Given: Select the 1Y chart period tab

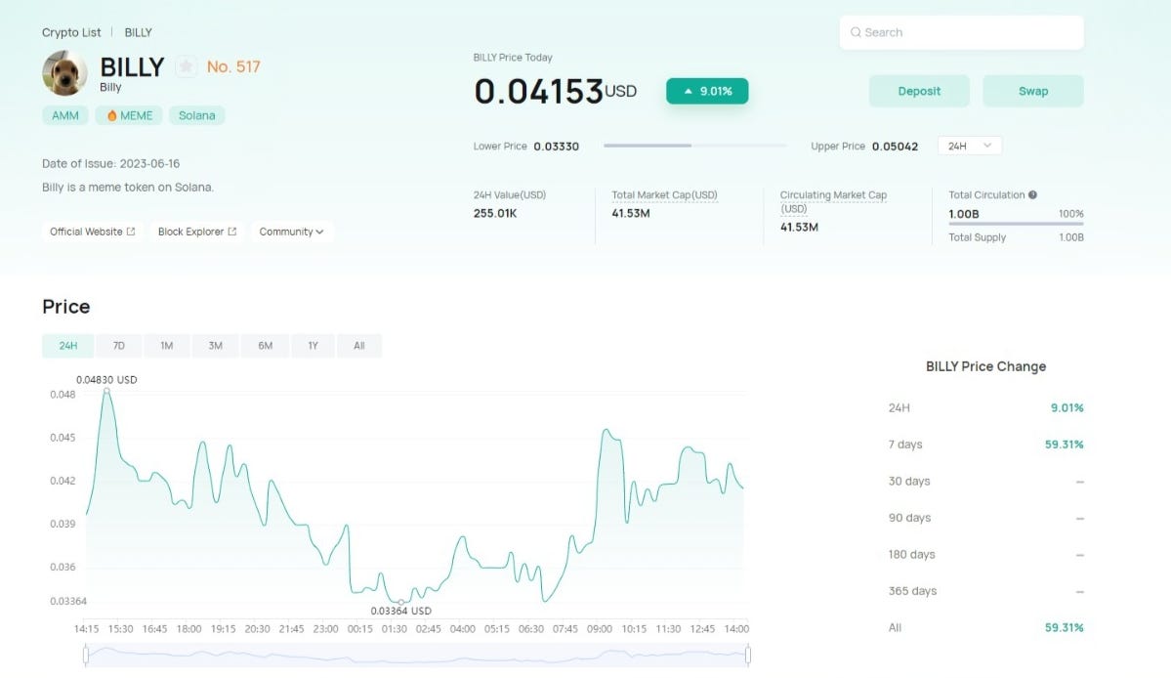Looking at the screenshot, I should (311, 345).
